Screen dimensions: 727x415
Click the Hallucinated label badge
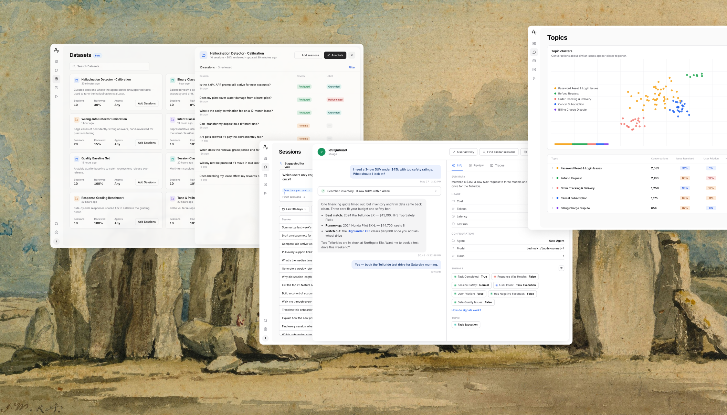point(335,100)
